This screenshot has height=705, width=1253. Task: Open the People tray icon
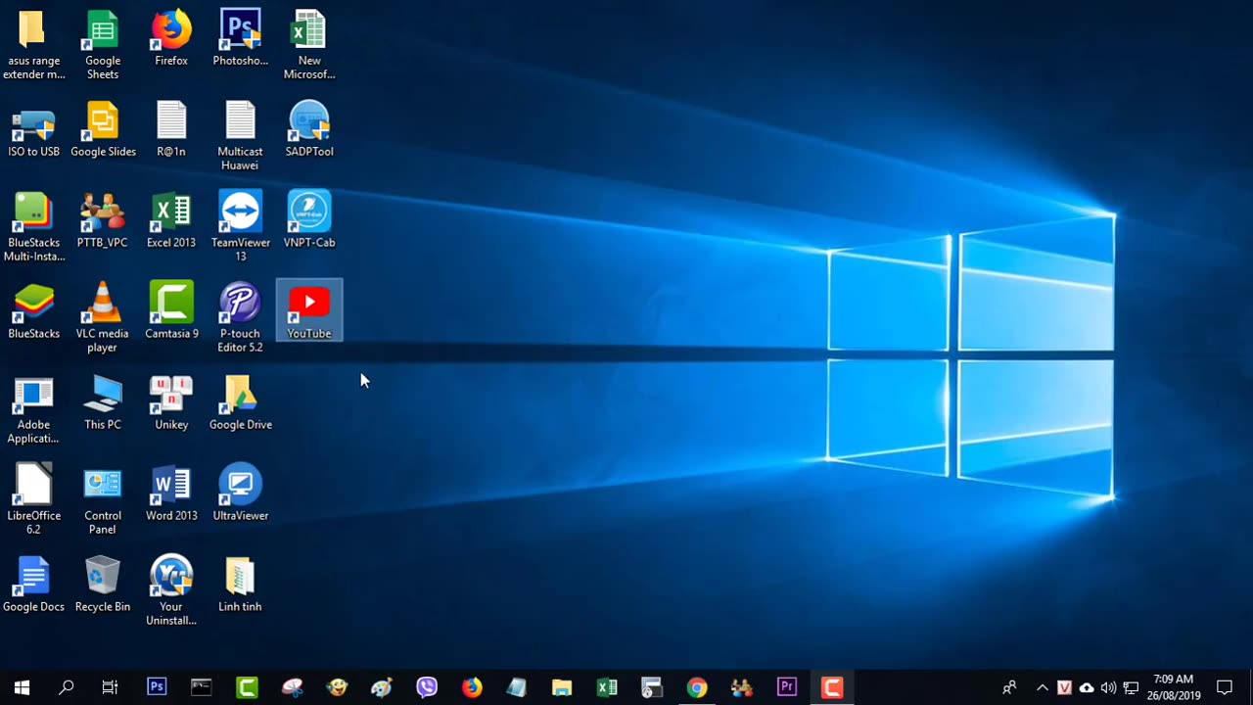[1009, 687]
